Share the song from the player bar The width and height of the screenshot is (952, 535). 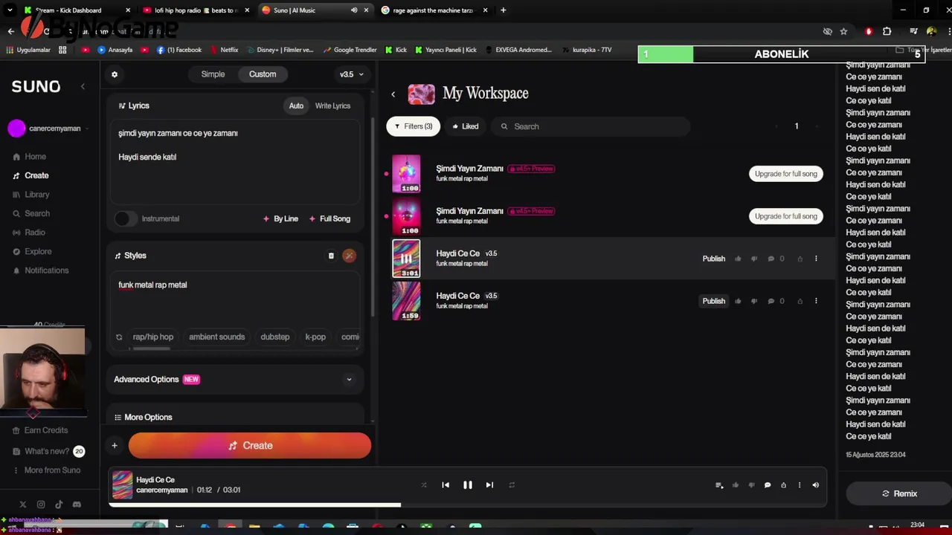tap(783, 485)
